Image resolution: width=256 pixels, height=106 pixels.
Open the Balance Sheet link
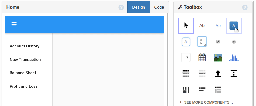pos(23,73)
